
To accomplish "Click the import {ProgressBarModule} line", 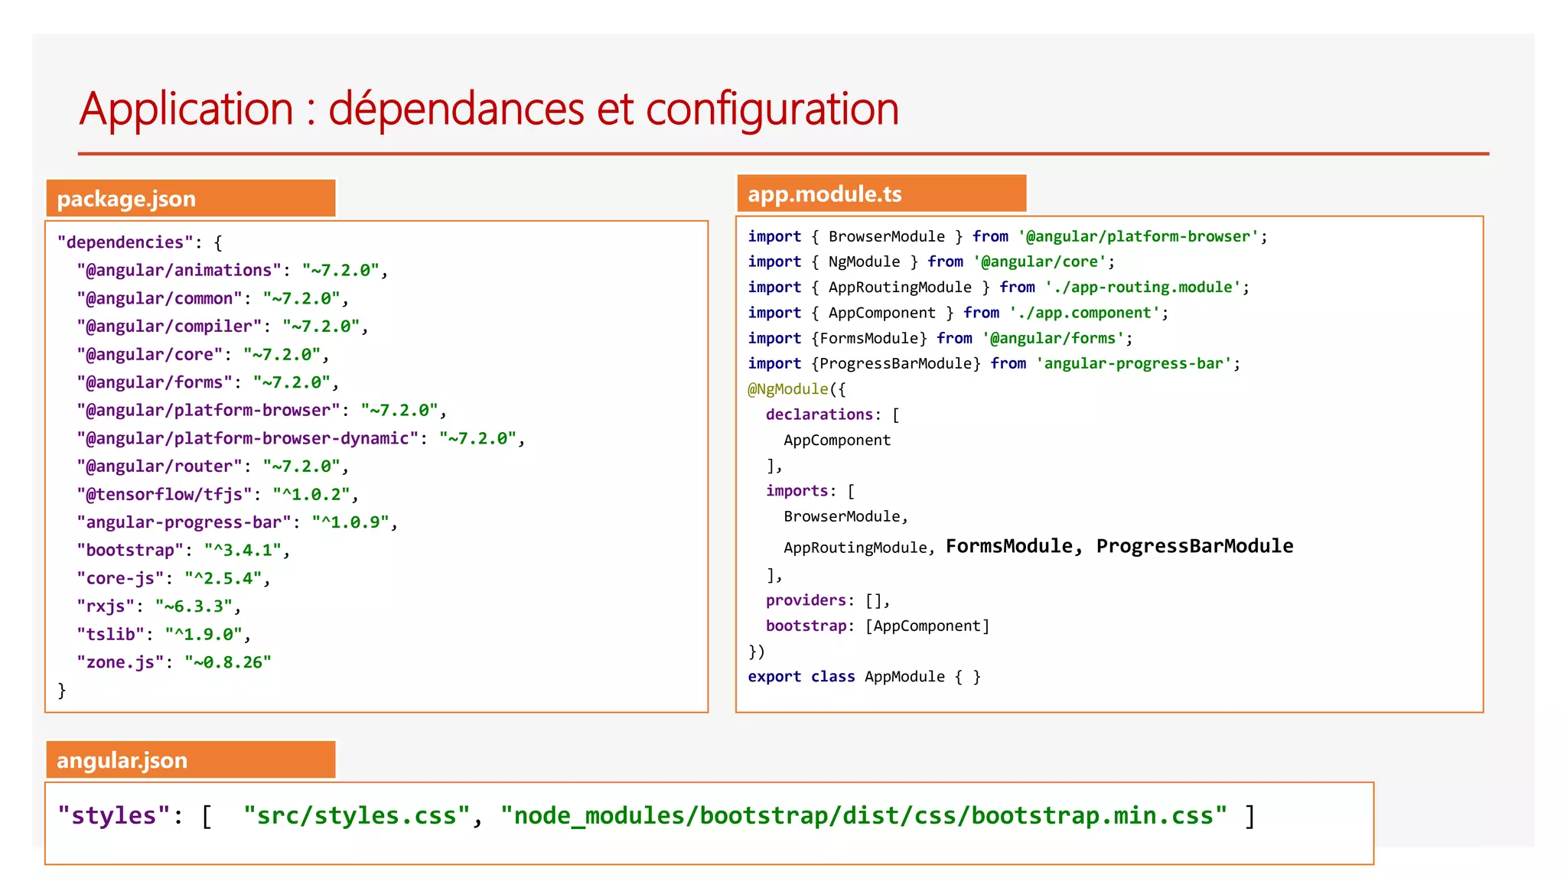I will click(994, 363).
